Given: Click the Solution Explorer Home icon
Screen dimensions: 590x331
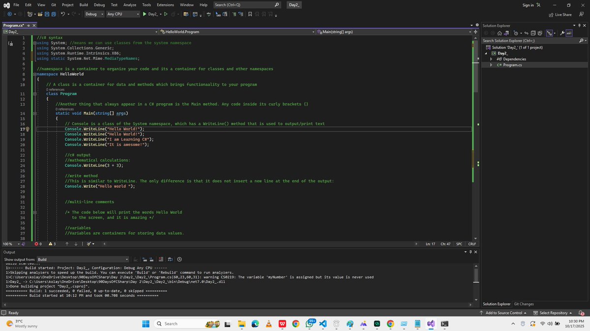Looking at the screenshot, I should (x=500, y=33).
